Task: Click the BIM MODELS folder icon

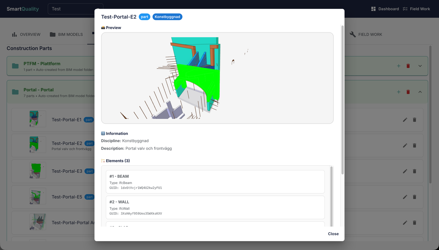Action: pos(52,34)
